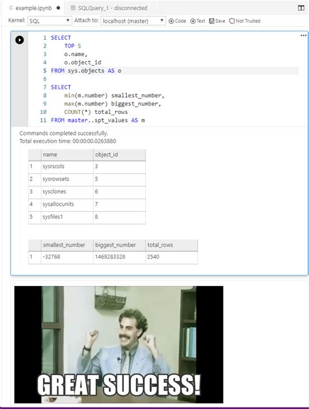
Task: Click the 'Commands completed successfully.' message
Action: pos(64,134)
